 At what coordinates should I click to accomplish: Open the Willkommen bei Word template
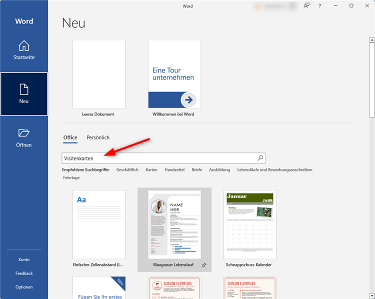click(174, 74)
